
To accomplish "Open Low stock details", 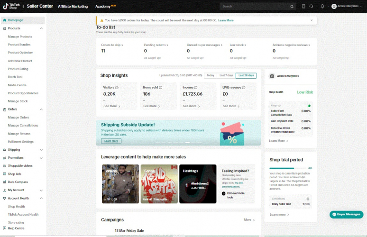I will pyautogui.click(x=238, y=45).
